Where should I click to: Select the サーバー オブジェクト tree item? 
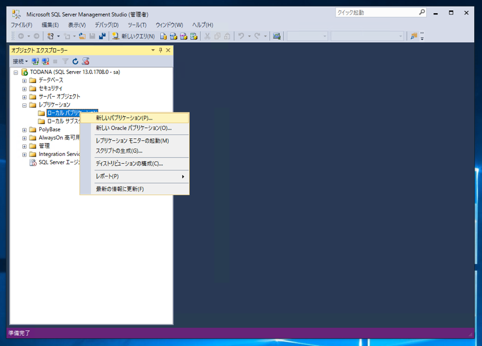[59, 96]
